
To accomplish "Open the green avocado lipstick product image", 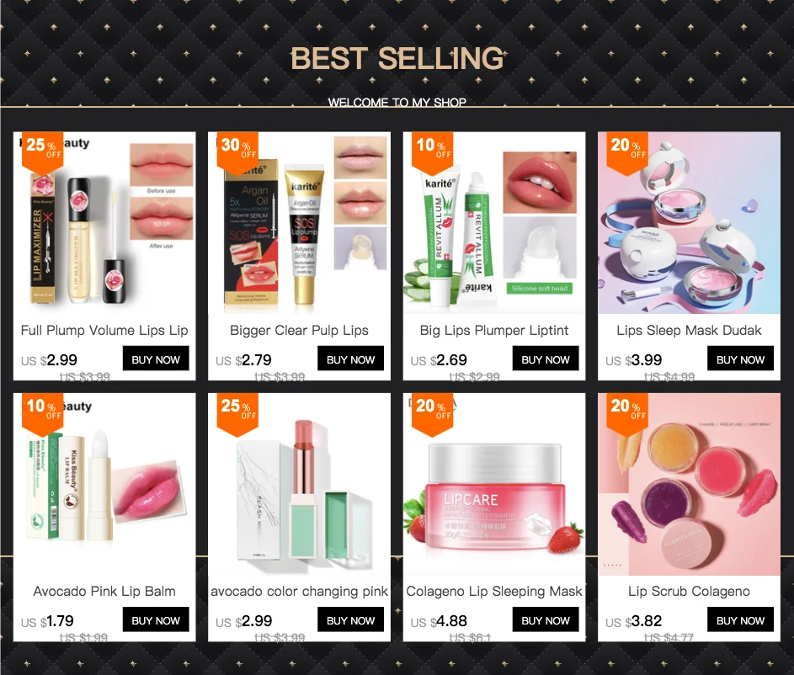I will point(299,484).
